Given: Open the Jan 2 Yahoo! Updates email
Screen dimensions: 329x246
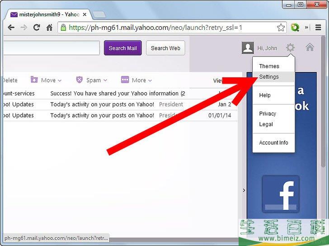Looking at the screenshot, I should (120, 104).
